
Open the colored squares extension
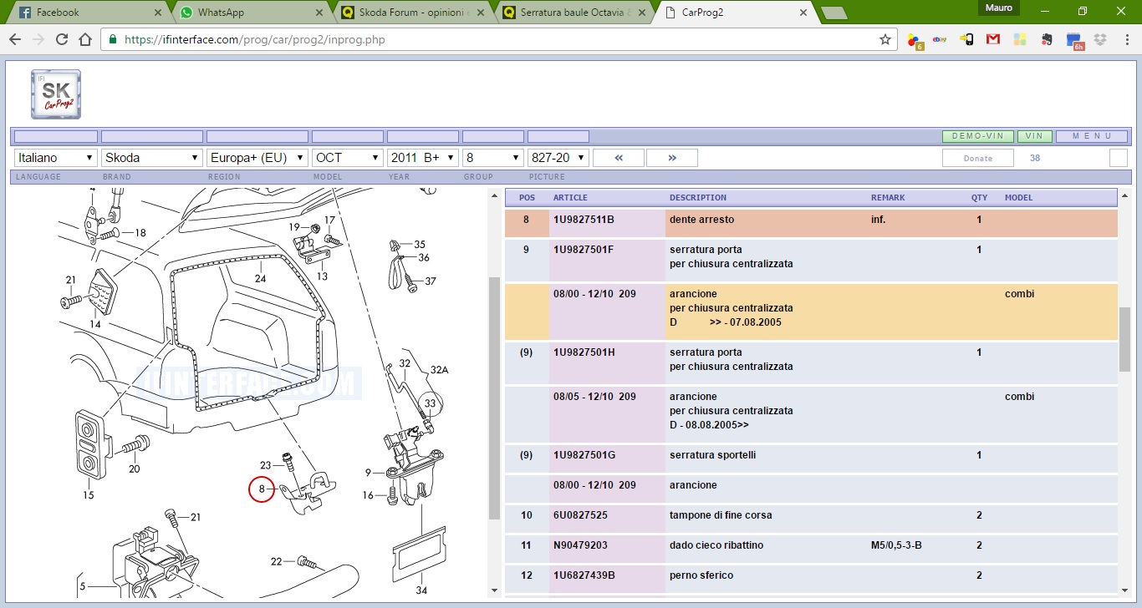[1020, 39]
